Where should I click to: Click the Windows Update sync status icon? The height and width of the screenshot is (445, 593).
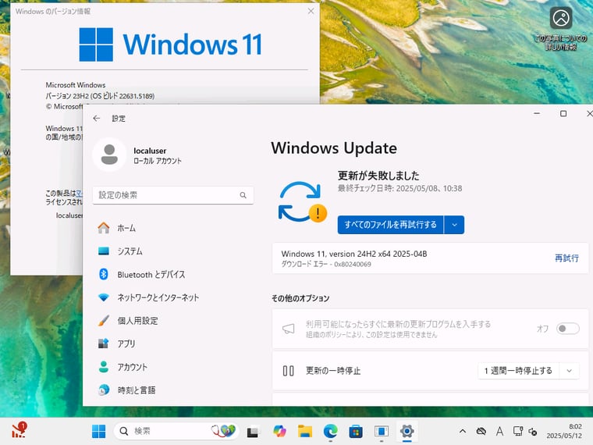pos(302,201)
